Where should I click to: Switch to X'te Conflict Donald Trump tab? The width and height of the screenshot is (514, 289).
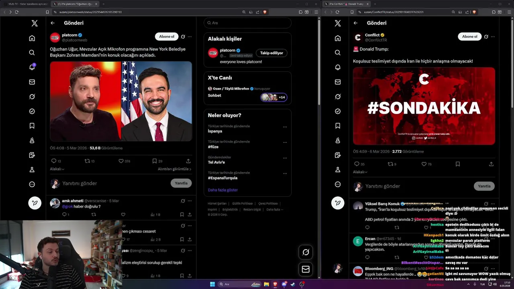346,4
